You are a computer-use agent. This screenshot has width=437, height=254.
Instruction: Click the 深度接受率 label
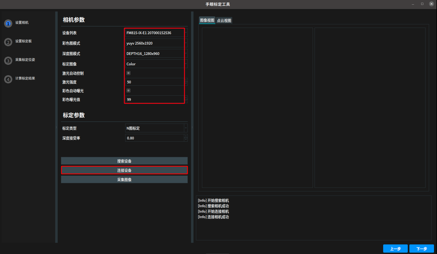(x=71, y=138)
